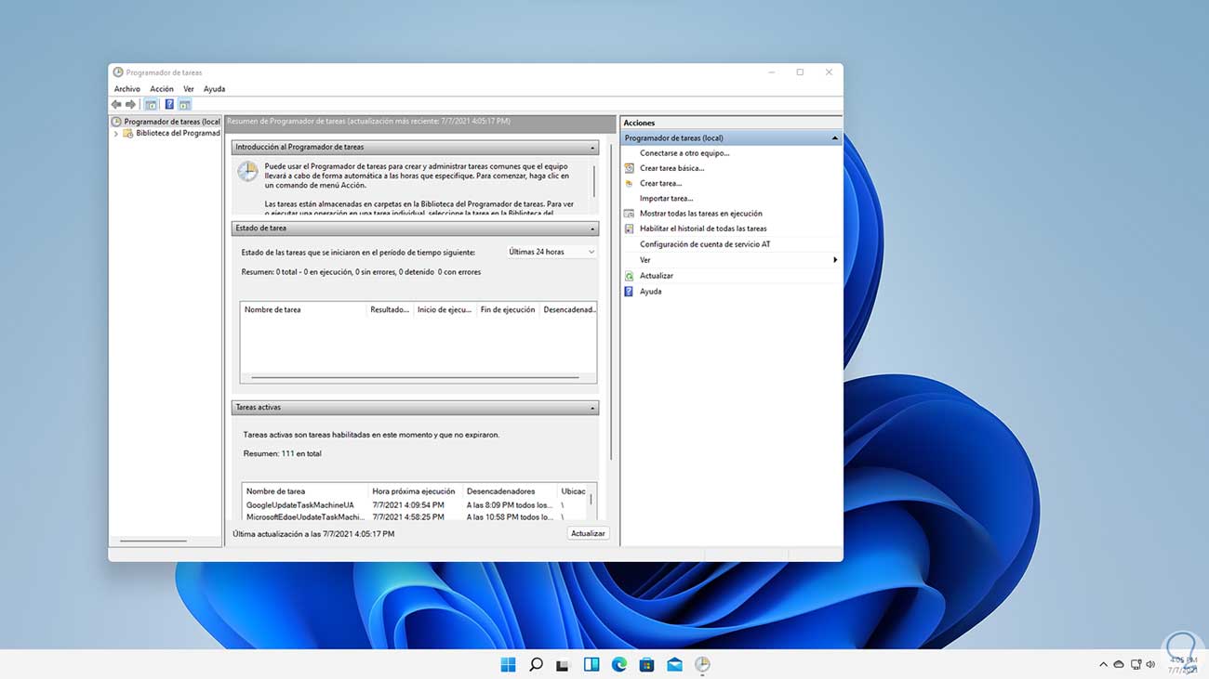Select GoogleUpdateTaskMachineUA task row
This screenshot has width=1209, height=679.
point(300,505)
